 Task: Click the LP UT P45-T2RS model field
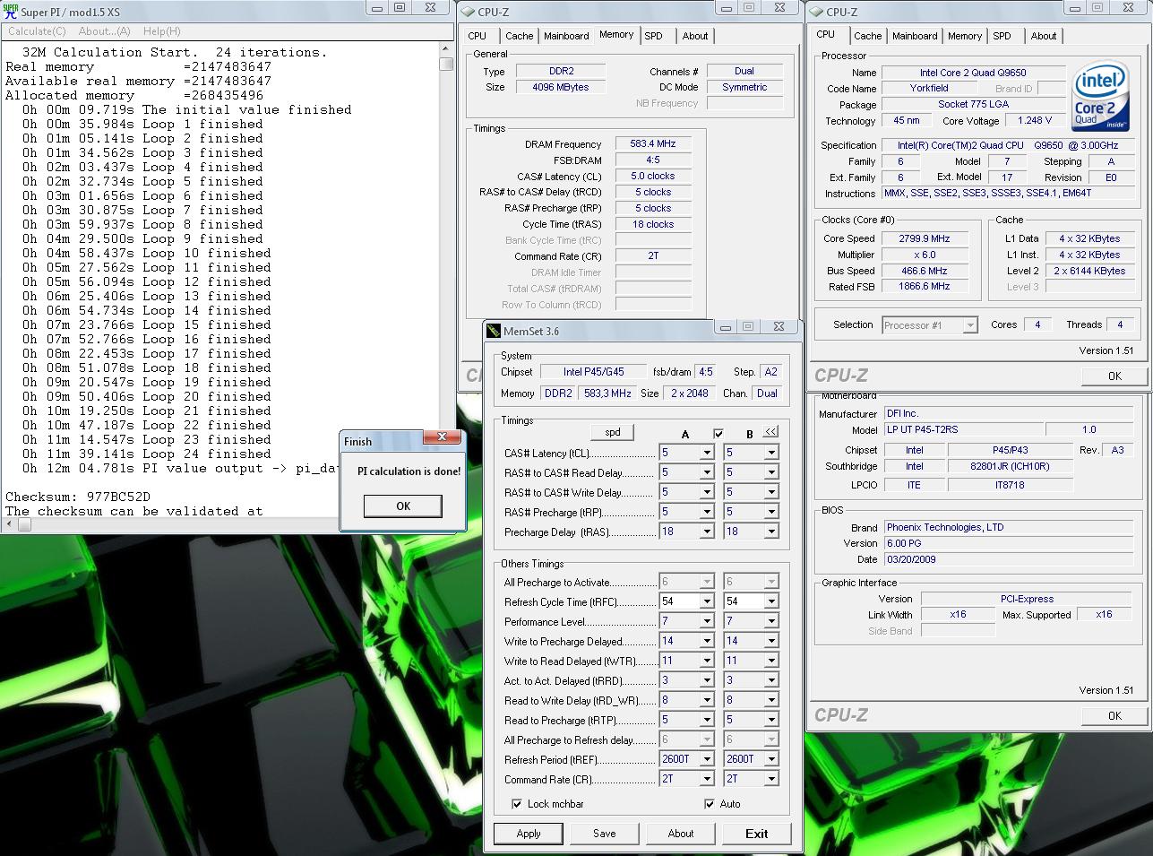point(962,429)
